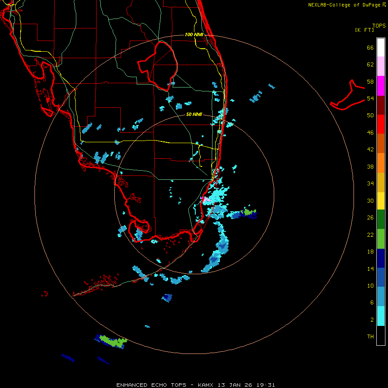This screenshot has width=388, height=388.
Task: Click the '50 NMI' range ring label
Action: pyautogui.click(x=194, y=114)
